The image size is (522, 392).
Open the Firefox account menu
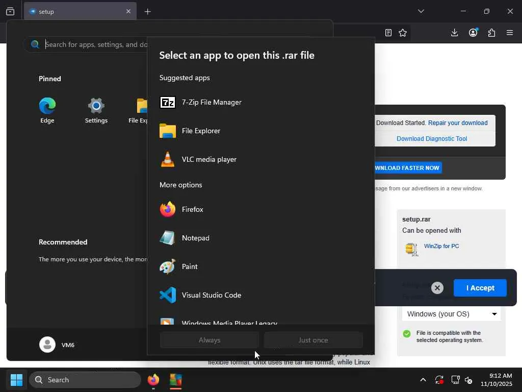pos(473,33)
